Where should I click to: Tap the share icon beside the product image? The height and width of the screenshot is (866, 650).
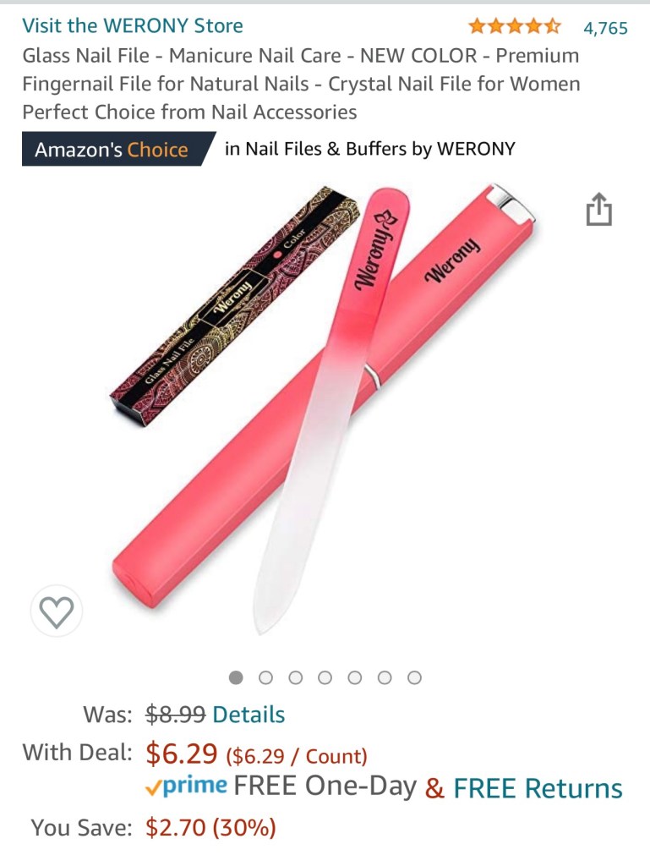[598, 210]
